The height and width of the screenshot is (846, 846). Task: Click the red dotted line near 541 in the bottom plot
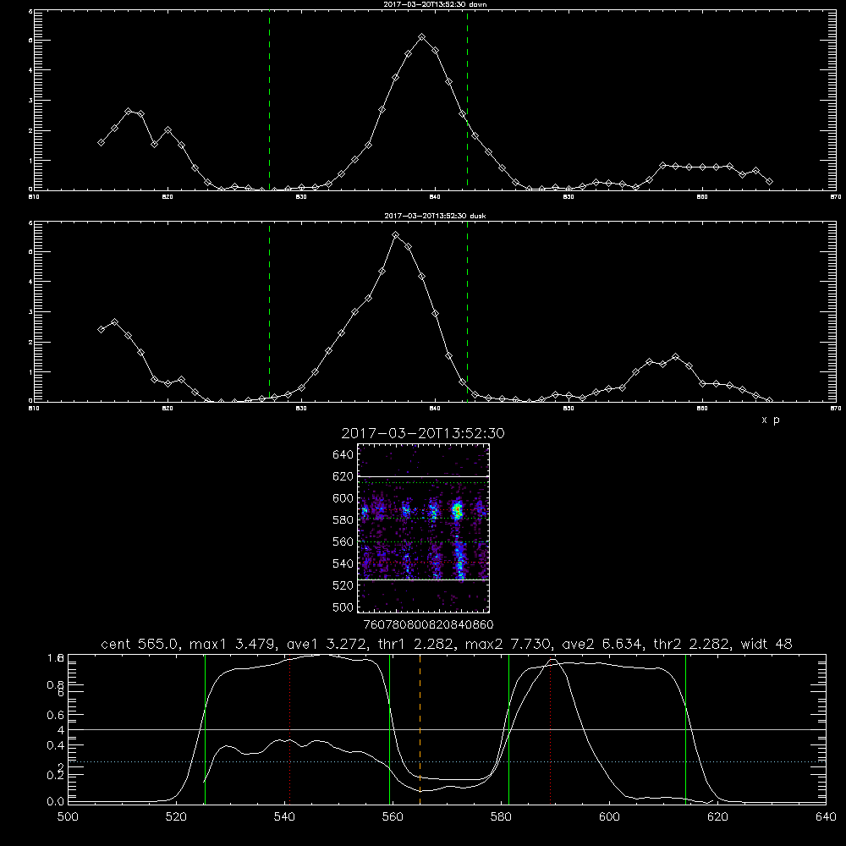pos(289,728)
